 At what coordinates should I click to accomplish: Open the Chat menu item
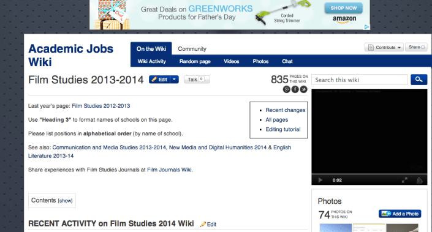[x=287, y=61]
